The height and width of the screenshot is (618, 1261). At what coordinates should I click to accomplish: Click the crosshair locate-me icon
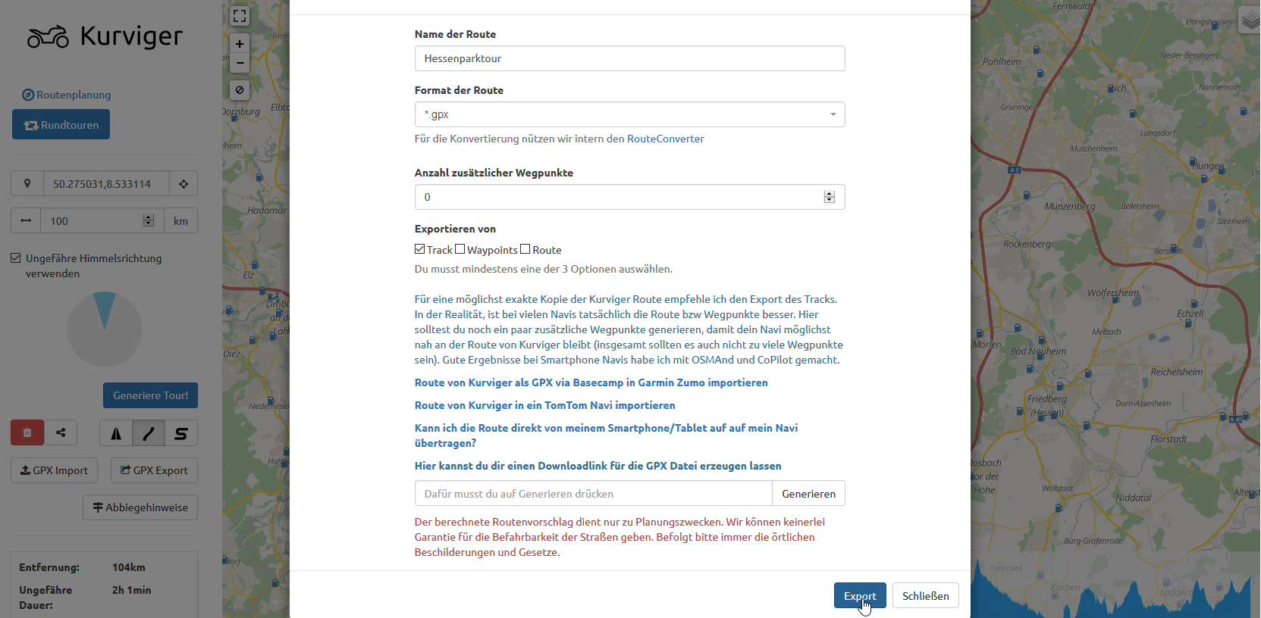184,184
